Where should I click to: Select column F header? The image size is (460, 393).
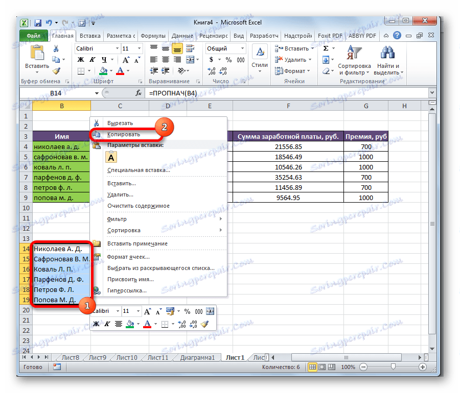(288, 106)
